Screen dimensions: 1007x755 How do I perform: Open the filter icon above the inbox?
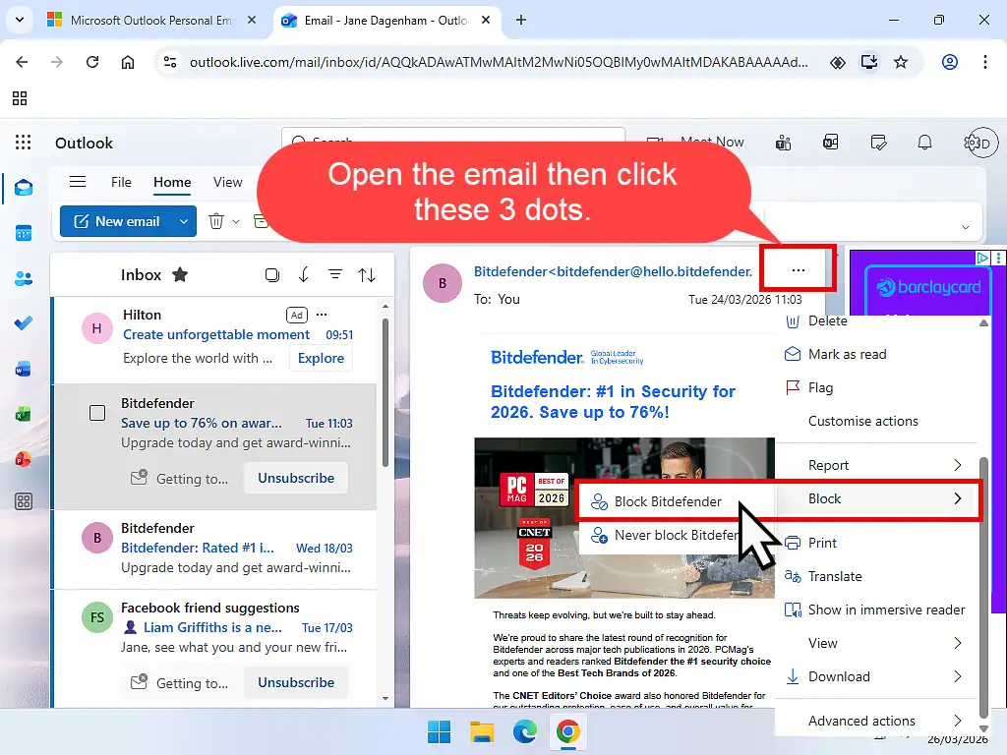(335, 274)
